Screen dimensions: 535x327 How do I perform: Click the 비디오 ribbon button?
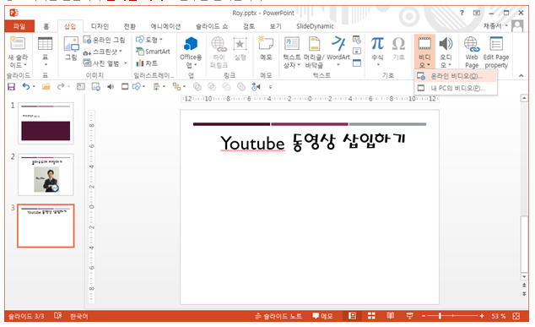pyautogui.click(x=424, y=52)
